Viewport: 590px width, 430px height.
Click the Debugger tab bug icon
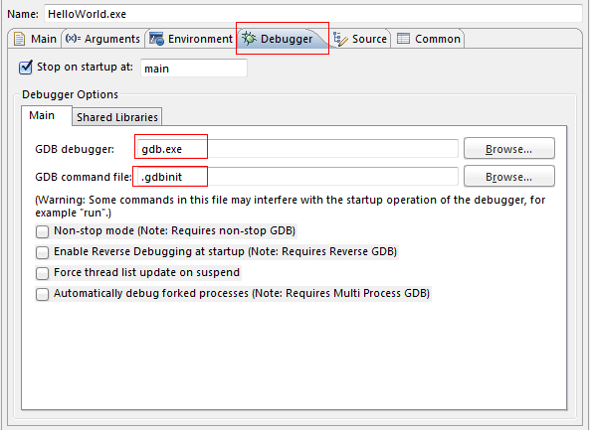click(x=249, y=39)
